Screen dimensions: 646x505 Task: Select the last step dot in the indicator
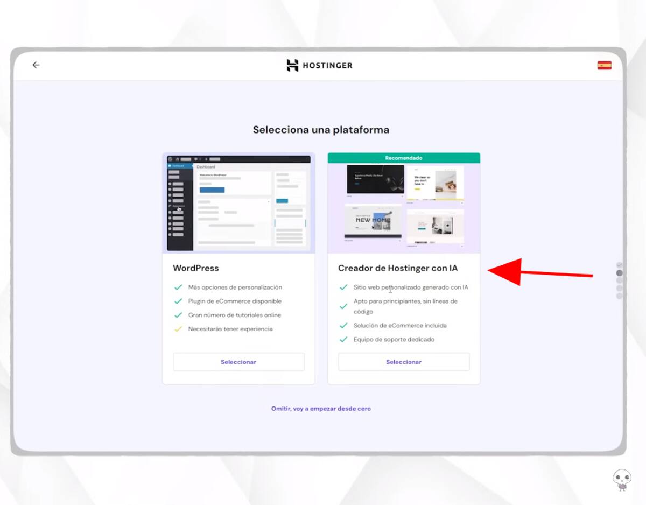(619, 296)
